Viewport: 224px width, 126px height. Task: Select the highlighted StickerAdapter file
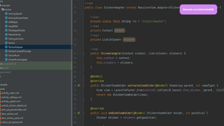(16, 47)
